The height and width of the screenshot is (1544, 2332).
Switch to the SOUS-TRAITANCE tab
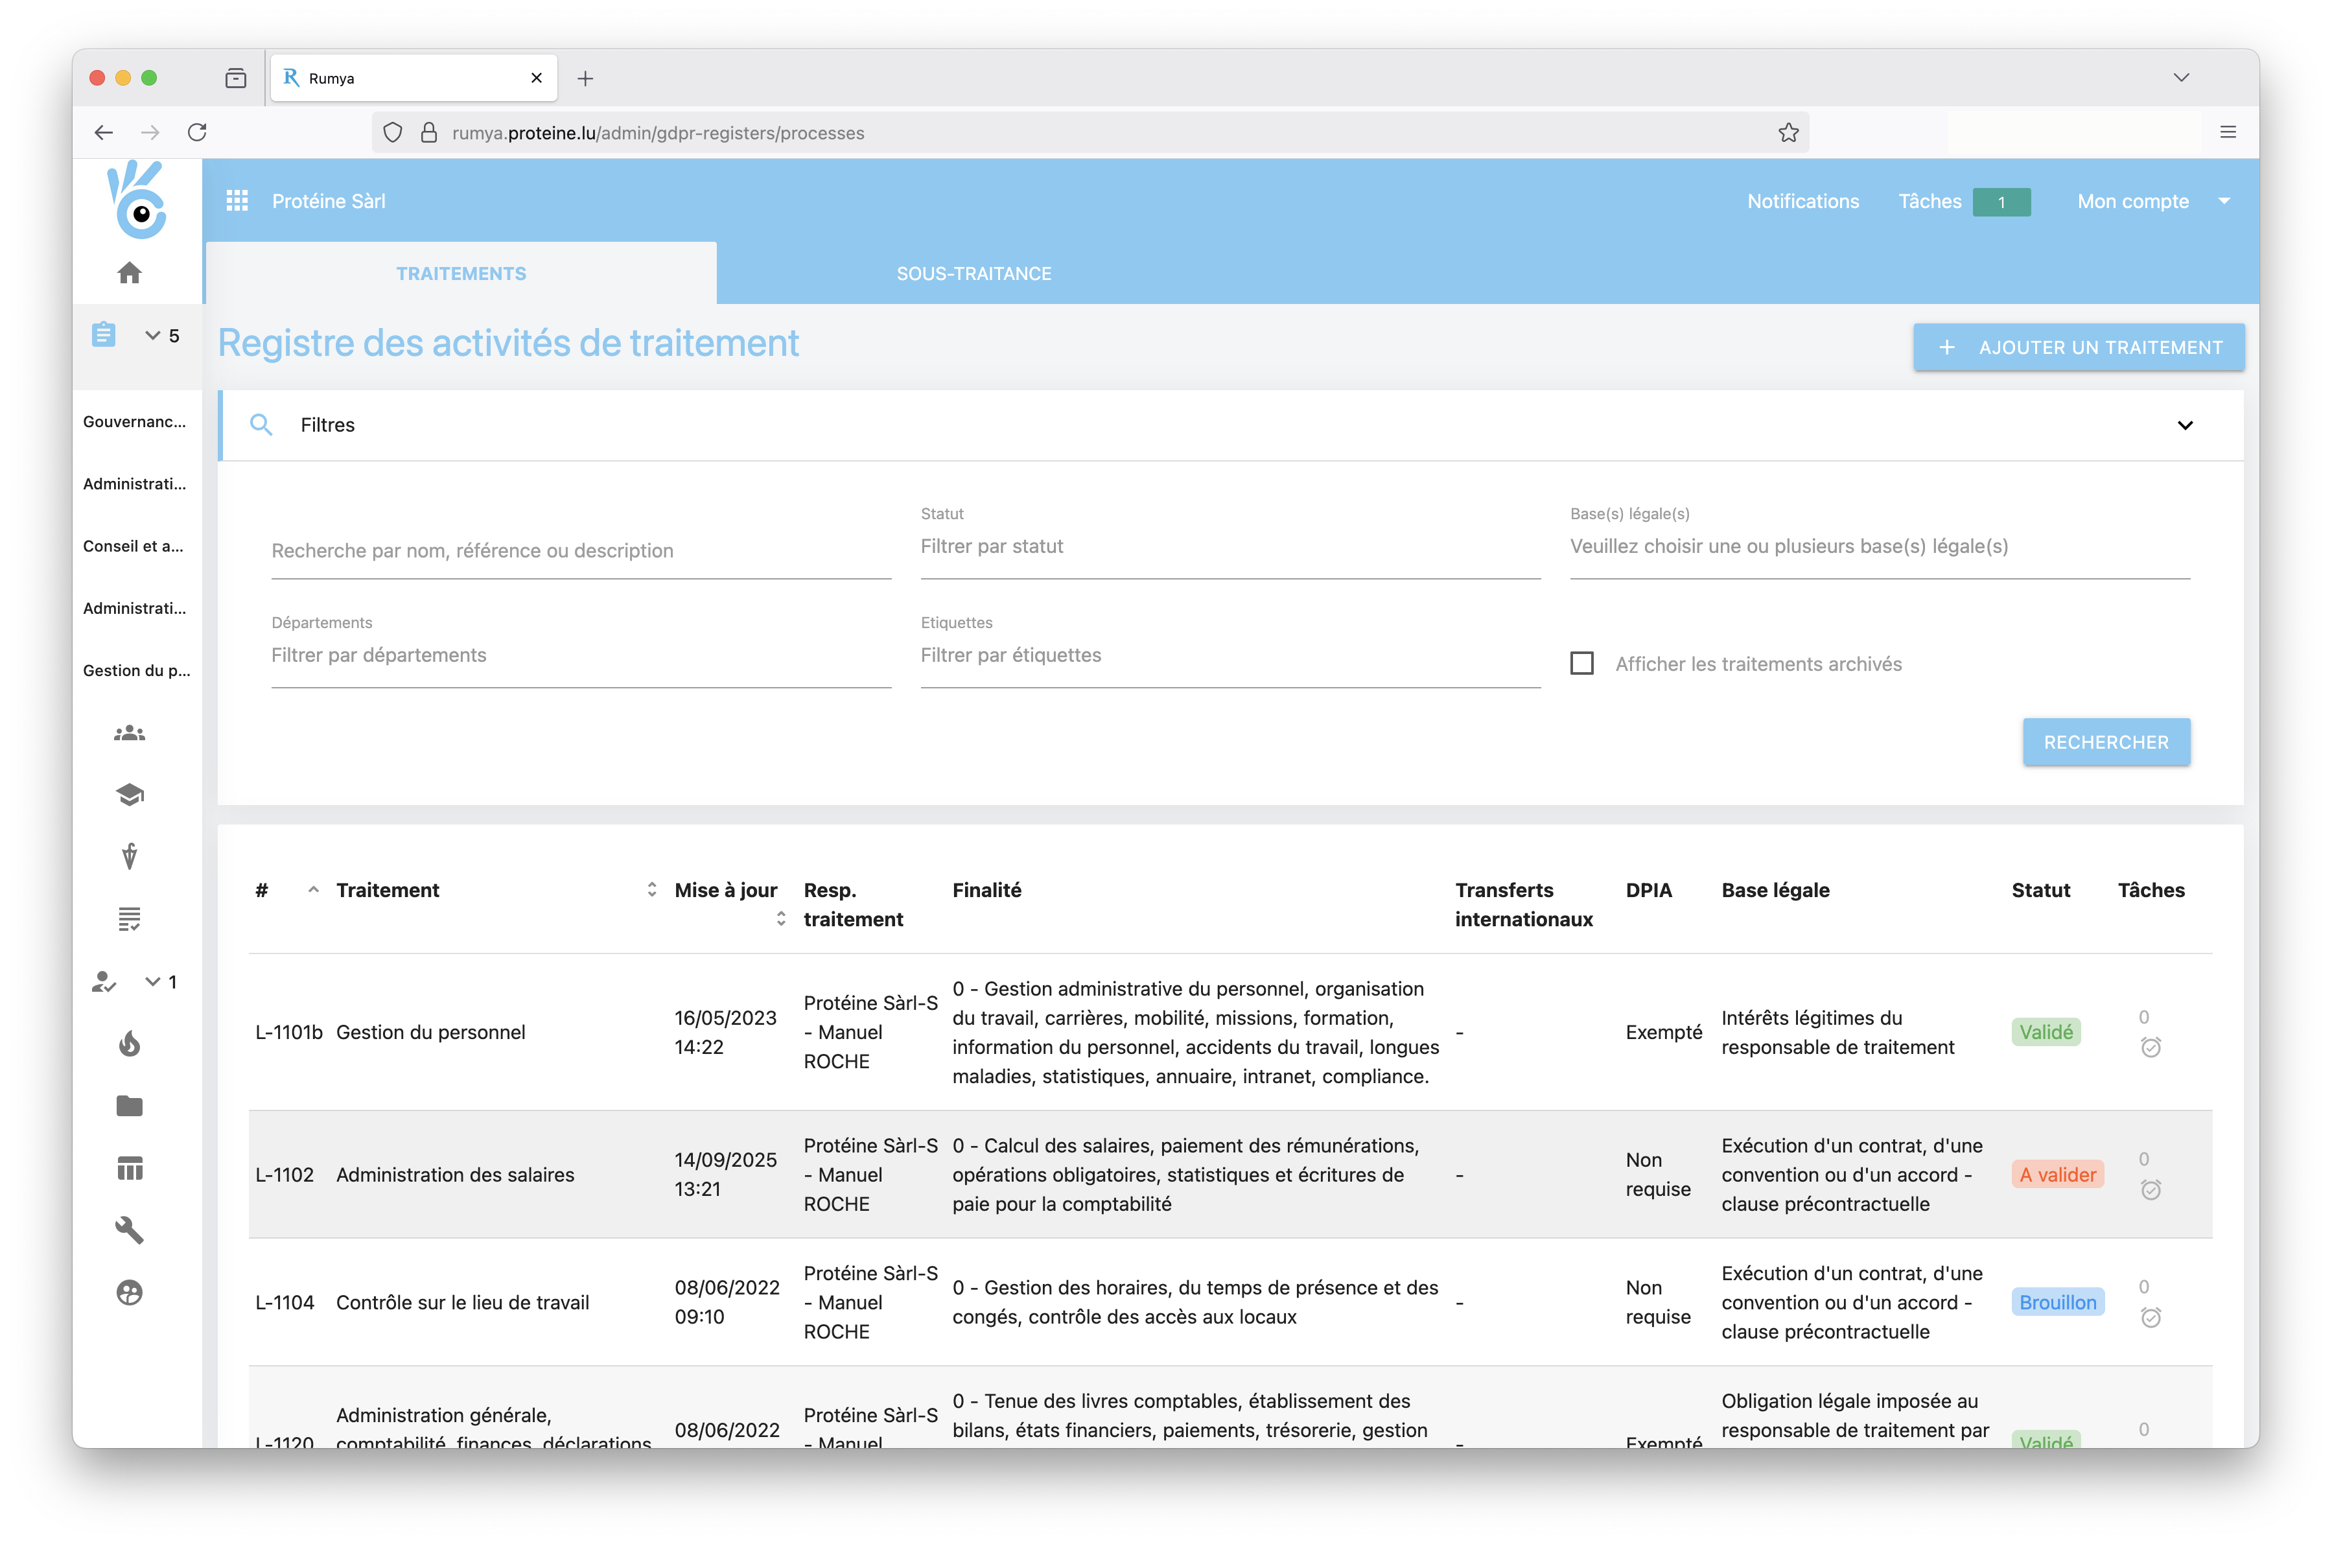tap(974, 273)
